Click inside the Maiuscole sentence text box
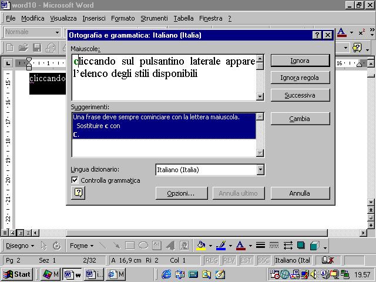 coord(164,77)
